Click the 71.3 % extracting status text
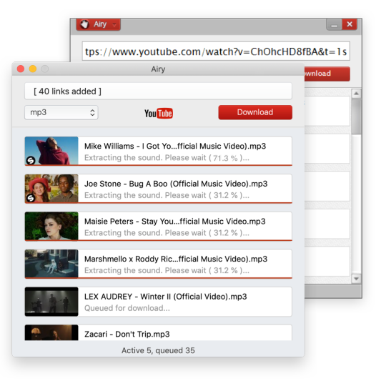 pyautogui.click(x=167, y=158)
